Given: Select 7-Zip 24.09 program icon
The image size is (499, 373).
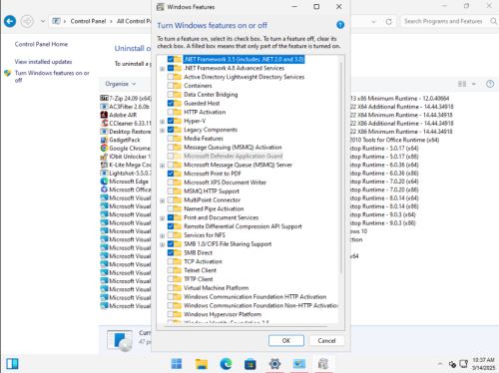Looking at the screenshot, I should point(104,98).
